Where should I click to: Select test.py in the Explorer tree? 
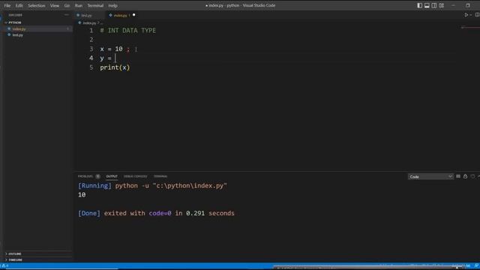18,35
